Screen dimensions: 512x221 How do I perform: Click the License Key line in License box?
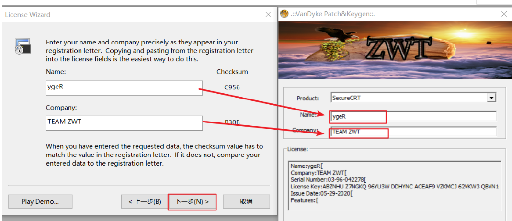(395, 187)
